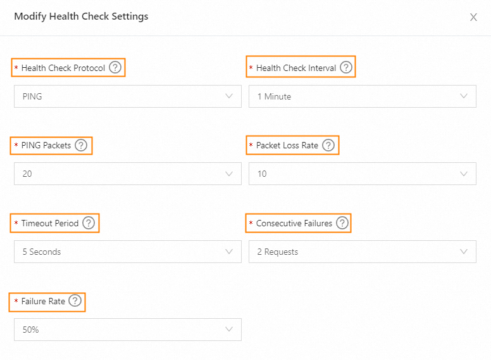Open the Health Check Protocol dropdown showing PING
This screenshot has height=360, width=491.
pos(127,96)
